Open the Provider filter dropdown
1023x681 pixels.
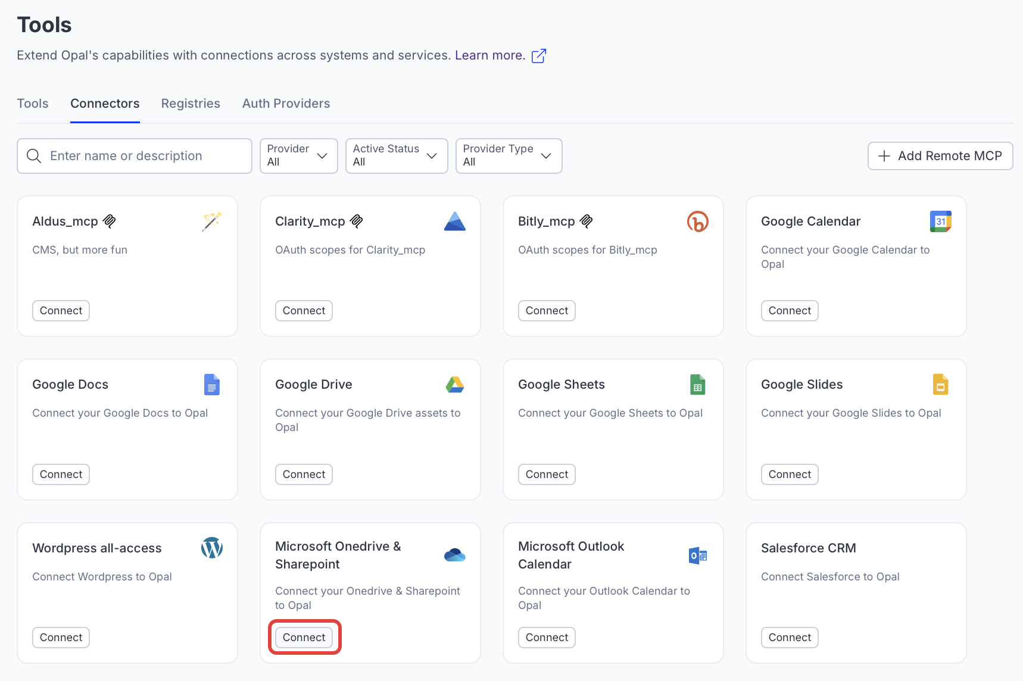coord(298,156)
